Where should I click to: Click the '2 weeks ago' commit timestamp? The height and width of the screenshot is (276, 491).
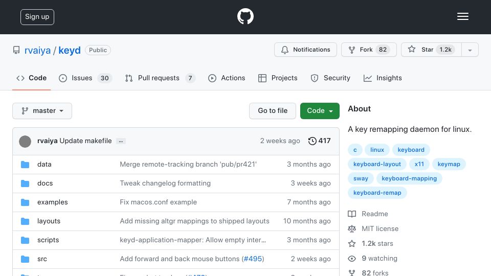coord(280,141)
